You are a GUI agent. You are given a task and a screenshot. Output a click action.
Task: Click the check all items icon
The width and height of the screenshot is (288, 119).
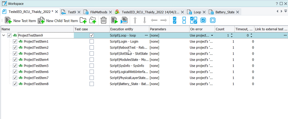(175, 20)
